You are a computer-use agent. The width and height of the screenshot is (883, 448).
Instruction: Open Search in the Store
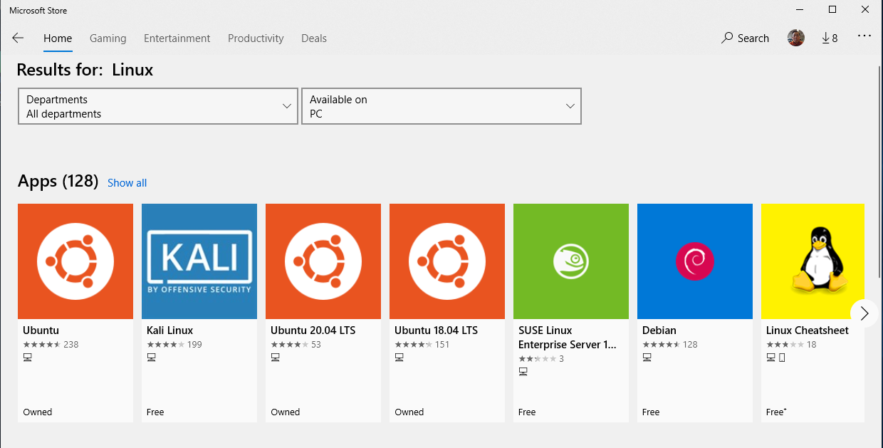(745, 38)
